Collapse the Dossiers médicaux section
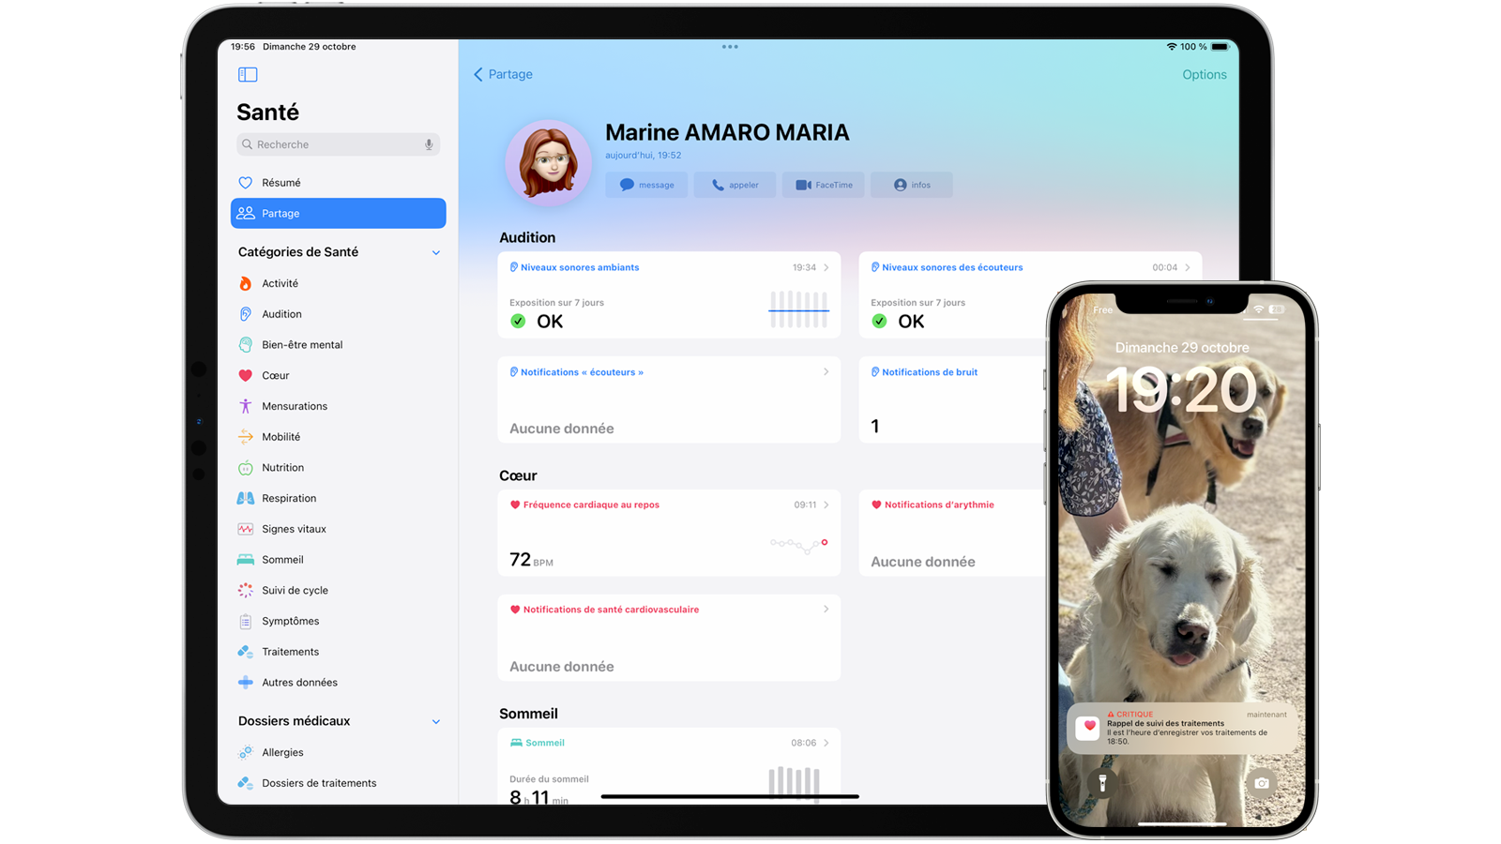The width and height of the screenshot is (1501, 844). coord(435,721)
